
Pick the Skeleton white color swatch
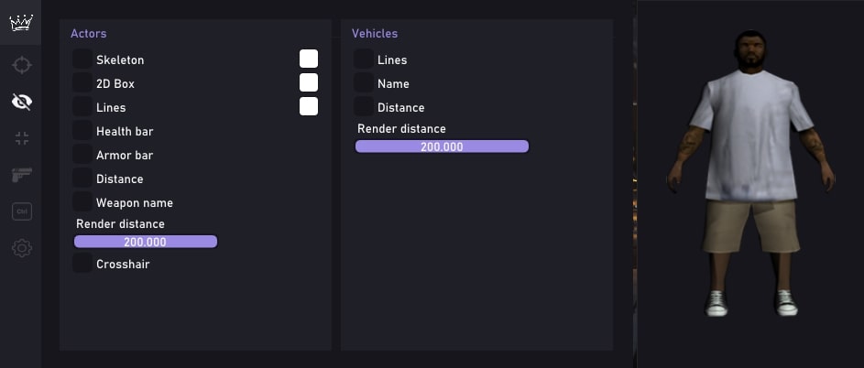(309, 59)
